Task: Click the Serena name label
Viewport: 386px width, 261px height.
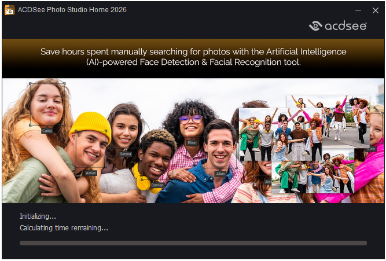Action: [x=126, y=154]
